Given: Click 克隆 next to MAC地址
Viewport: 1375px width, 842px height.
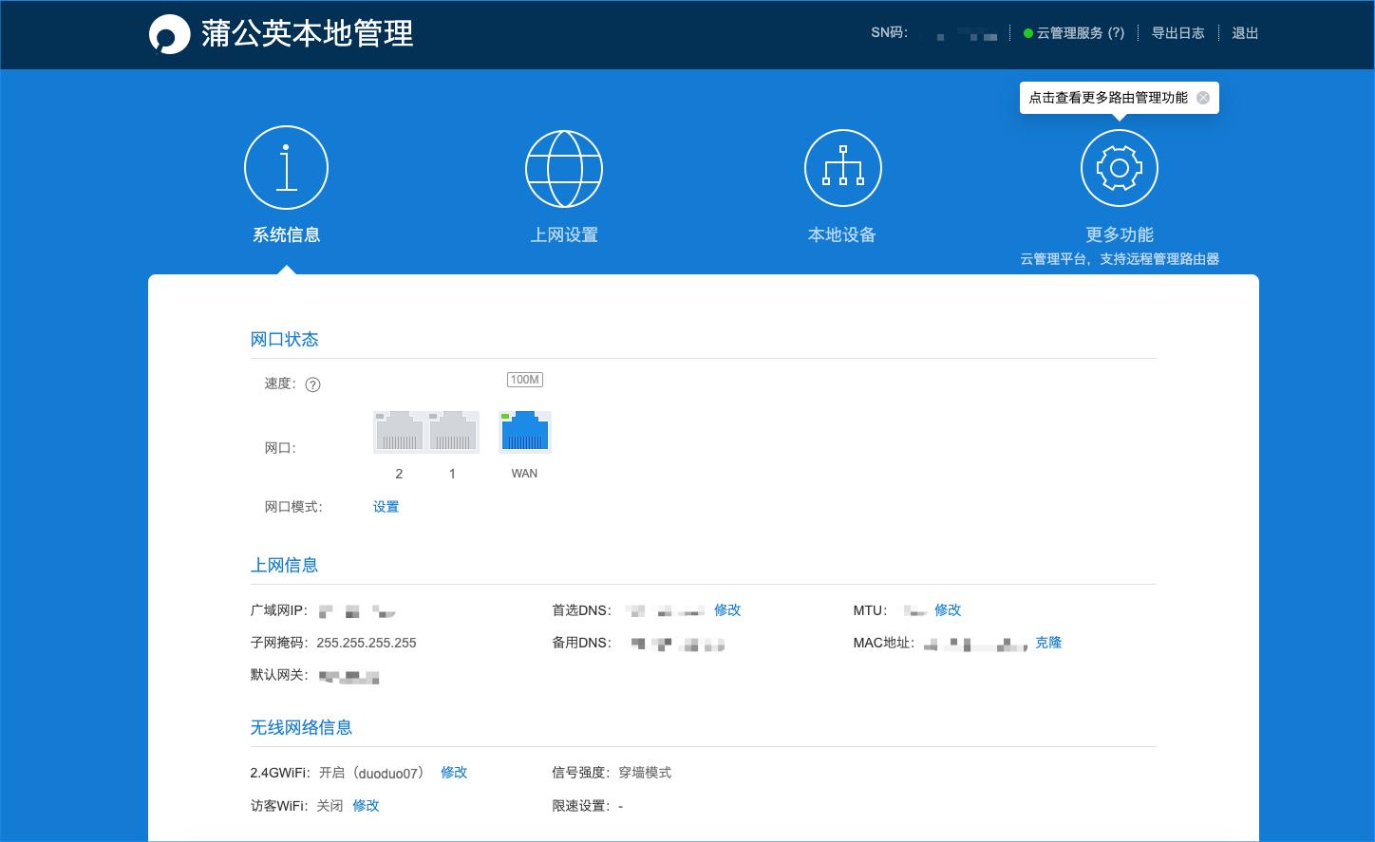Looking at the screenshot, I should point(1048,643).
